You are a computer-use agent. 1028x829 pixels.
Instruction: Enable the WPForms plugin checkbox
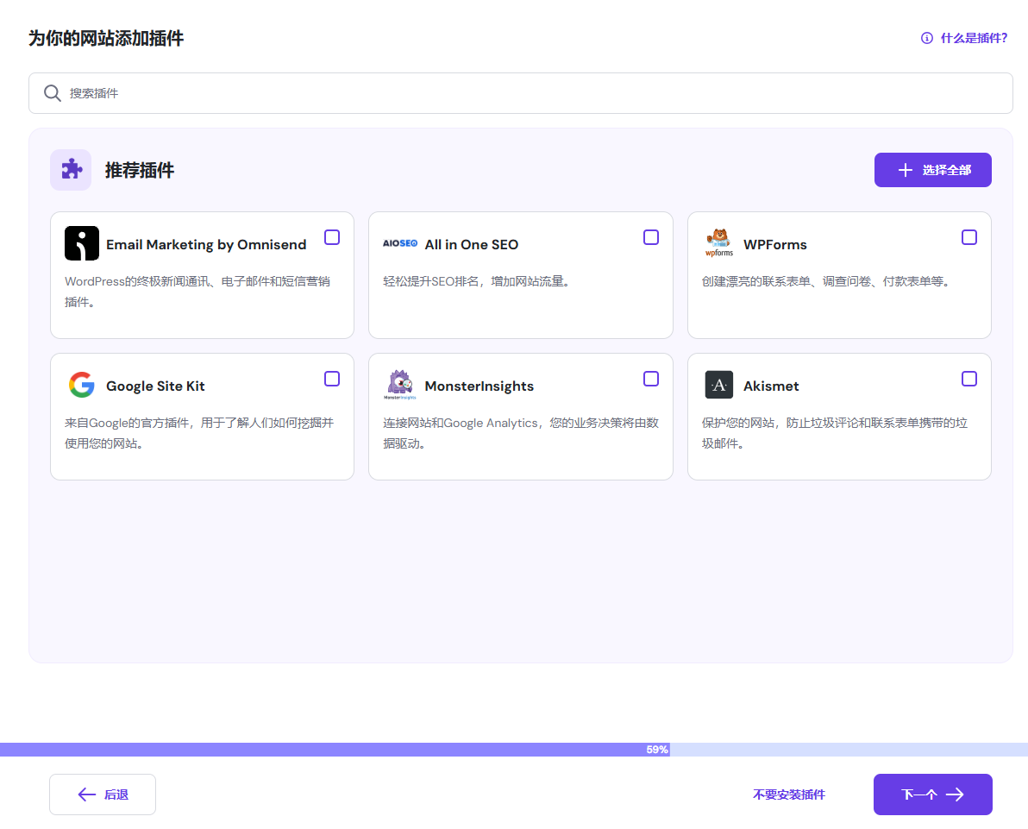coord(969,237)
